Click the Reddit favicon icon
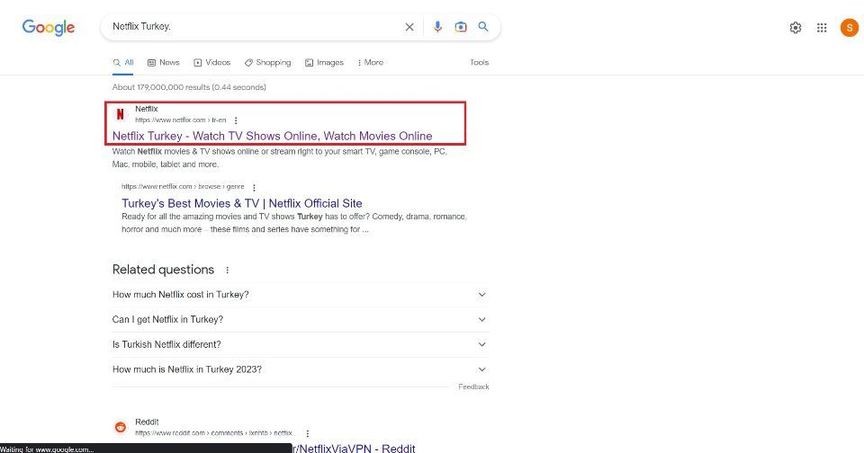The image size is (864, 453). [x=120, y=427]
